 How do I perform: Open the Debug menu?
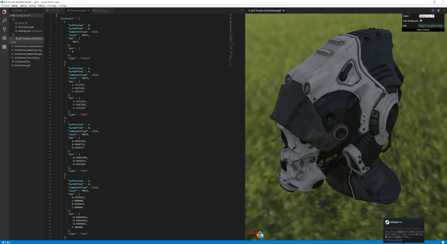point(52,6)
